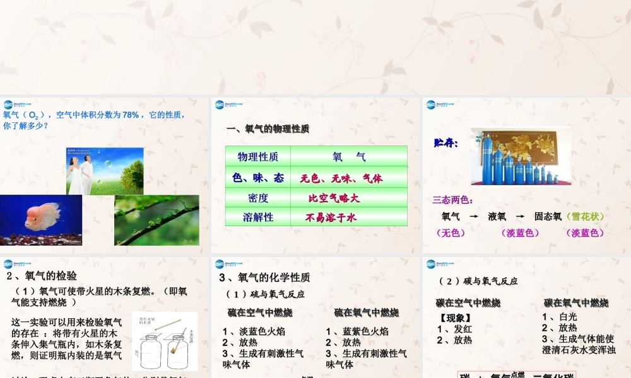Click the table header cell 氧 气
This screenshot has height=378, width=631.
pos(349,157)
